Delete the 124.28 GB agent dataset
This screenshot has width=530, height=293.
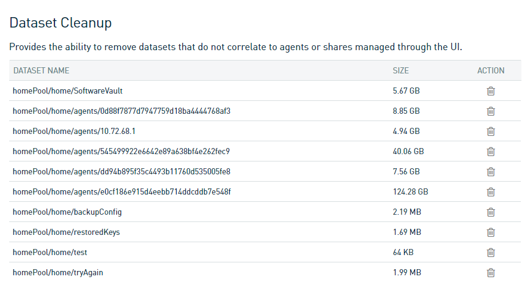[x=490, y=192]
